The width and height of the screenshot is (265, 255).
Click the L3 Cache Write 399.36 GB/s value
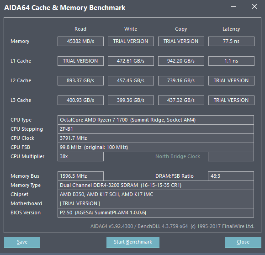coord(131,100)
